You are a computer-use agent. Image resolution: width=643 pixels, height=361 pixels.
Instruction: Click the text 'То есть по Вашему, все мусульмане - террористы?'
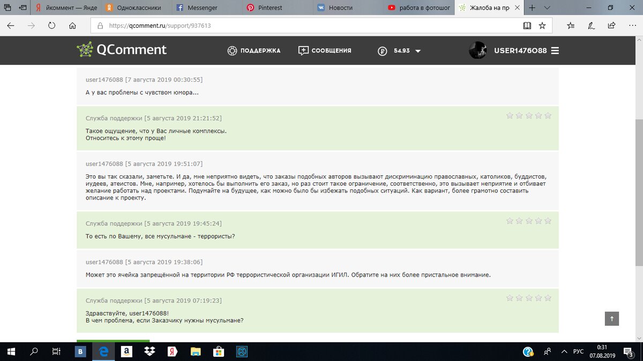(160, 236)
